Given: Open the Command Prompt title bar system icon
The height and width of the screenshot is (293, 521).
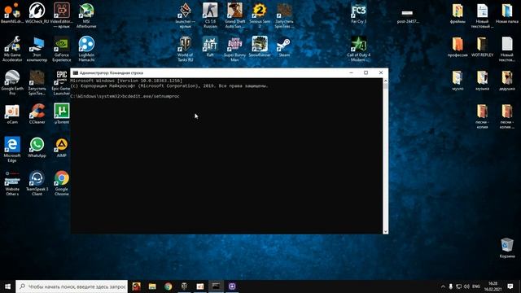Looking at the screenshot, I should pos(76,72).
